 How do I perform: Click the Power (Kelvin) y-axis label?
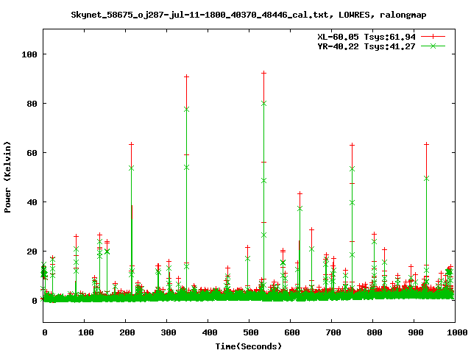(x=8, y=178)
